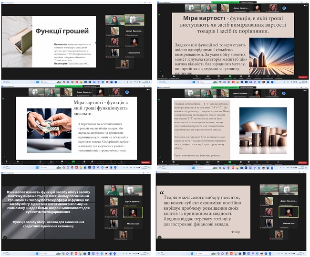
Task: Click blue next-participants arrow in coin-stacks slide window
Action: click(x=284, y=93)
